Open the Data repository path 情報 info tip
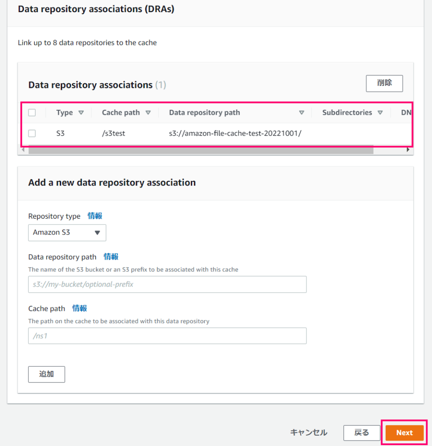This screenshot has height=446, width=432. pos(111,257)
